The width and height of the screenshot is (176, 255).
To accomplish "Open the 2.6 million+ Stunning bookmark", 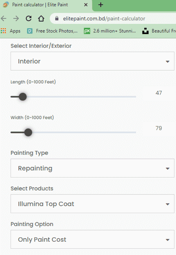I will [110, 31].
